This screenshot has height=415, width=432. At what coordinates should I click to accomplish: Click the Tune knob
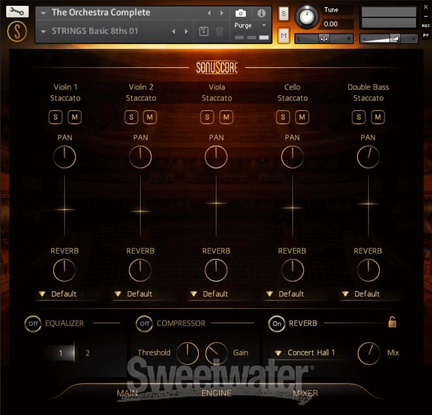point(306,17)
